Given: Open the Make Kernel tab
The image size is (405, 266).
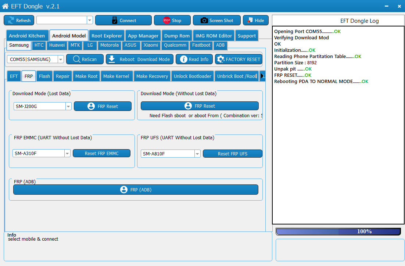Looking at the screenshot, I should coord(116,76).
